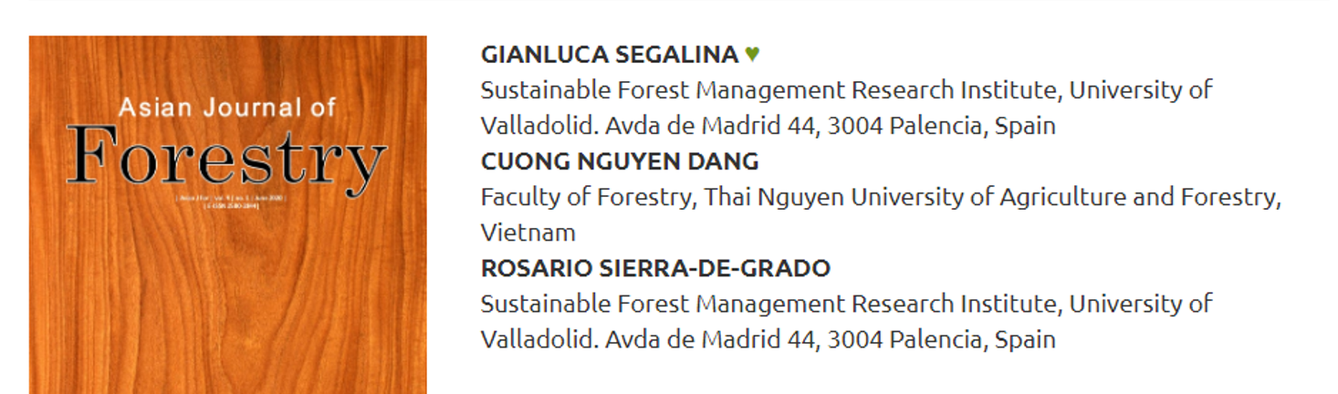Open the Asian Journal of Forestry cover image
Screen dimensions: 1338x394
pos(228,215)
